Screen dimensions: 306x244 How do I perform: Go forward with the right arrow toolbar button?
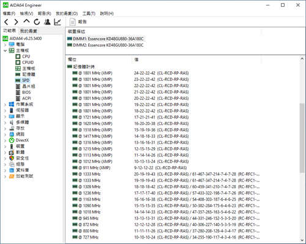click(16, 21)
